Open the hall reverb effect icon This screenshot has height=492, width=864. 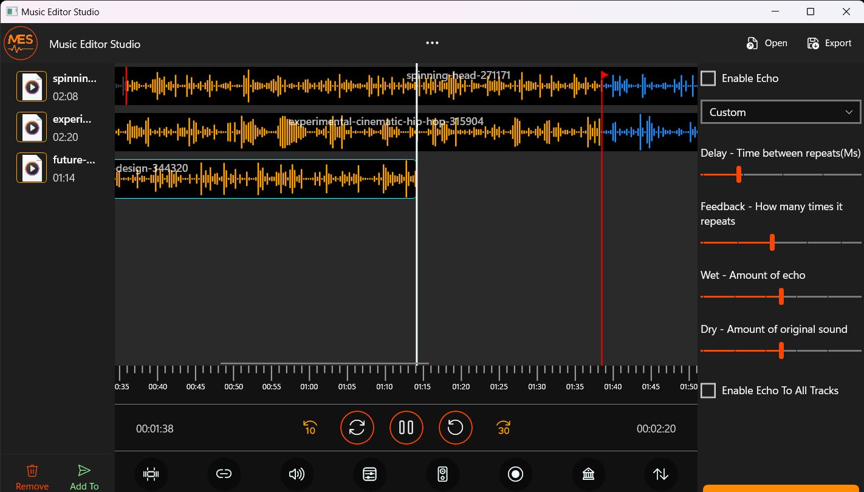pos(588,474)
